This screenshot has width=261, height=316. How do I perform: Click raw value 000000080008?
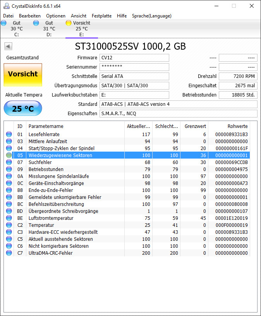(x=232, y=204)
